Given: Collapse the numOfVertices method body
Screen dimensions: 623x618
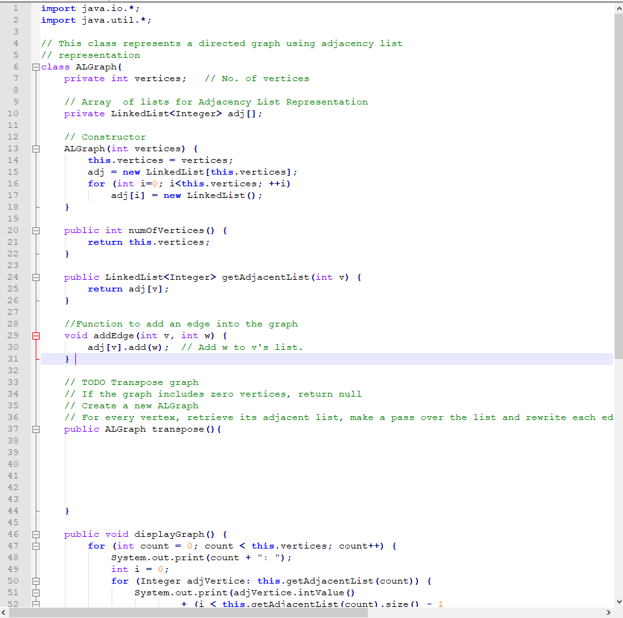Looking at the screenshot, I should (36, 230).
